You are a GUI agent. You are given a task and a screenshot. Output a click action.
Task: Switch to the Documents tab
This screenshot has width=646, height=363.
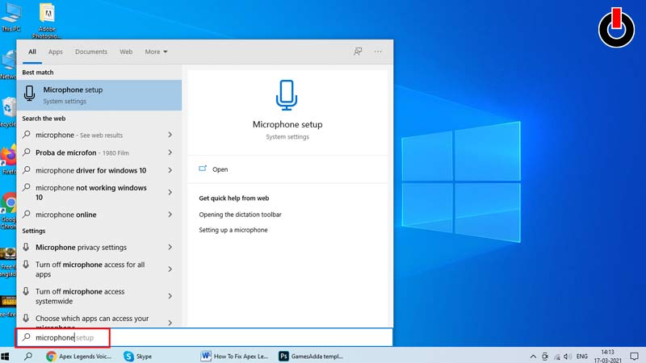point(91,52)
